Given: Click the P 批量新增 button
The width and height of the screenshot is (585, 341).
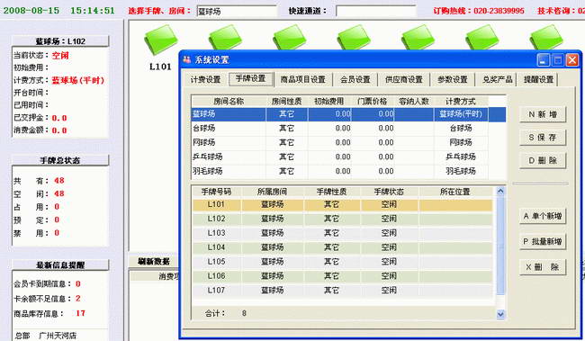Looking at the screenshot, I should click(x=543, y=241).
